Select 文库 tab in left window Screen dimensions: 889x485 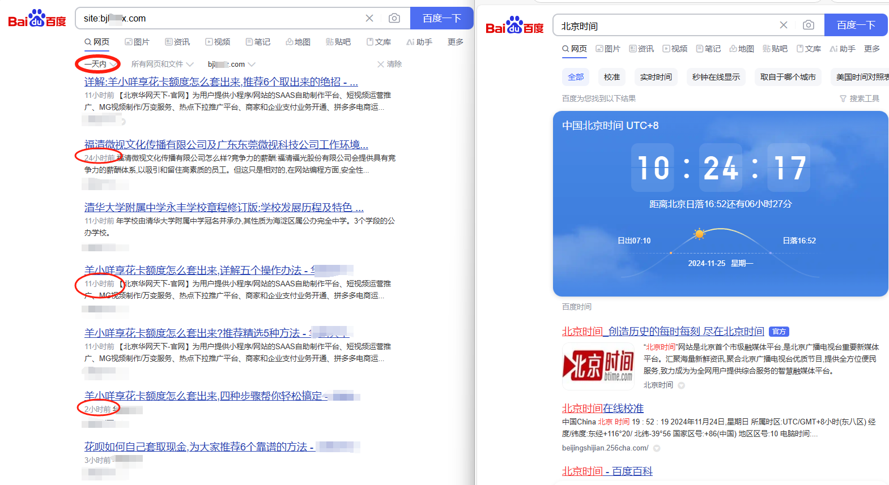pos(378,42)
